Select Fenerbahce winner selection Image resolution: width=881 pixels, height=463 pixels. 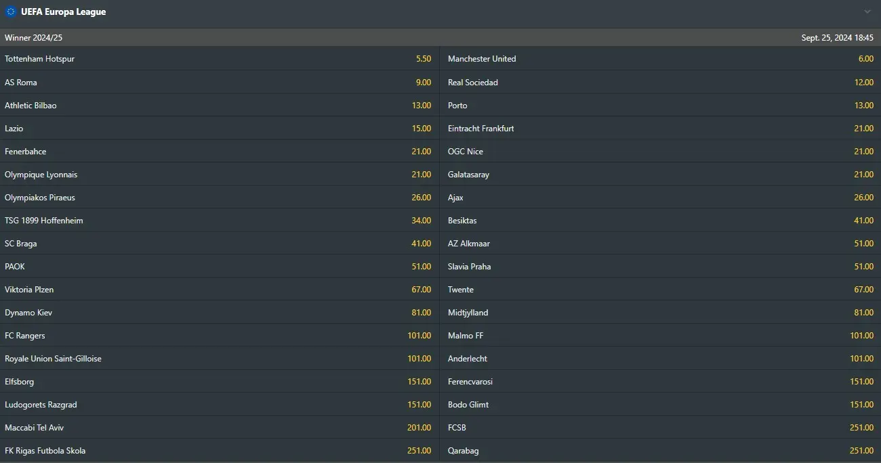tap(421, 152)
